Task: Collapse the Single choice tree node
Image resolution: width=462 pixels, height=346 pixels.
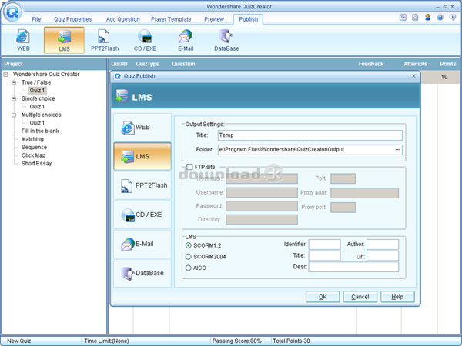Action: [x=14, y=98]
